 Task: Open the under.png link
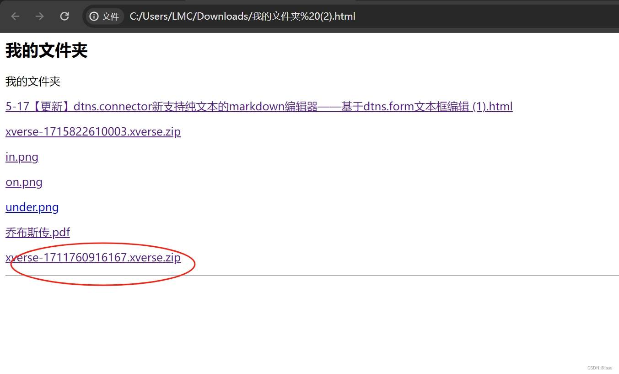[32, 207]
